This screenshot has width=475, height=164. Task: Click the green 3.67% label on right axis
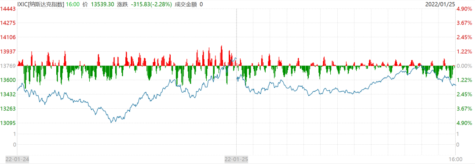[465, 108]
